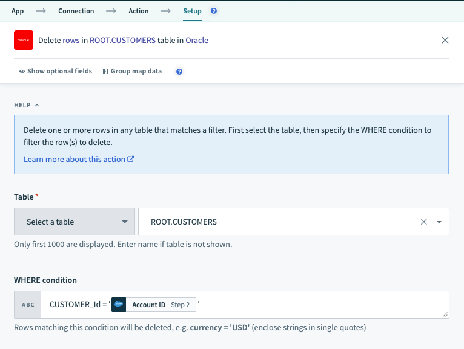
Task: Go to the App step
Action: click(18, 11)
